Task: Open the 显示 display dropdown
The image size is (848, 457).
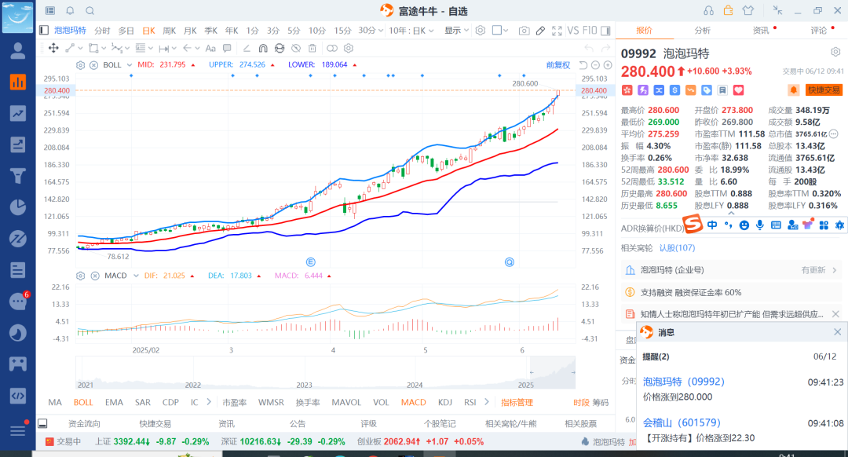Action: (456, 31)
